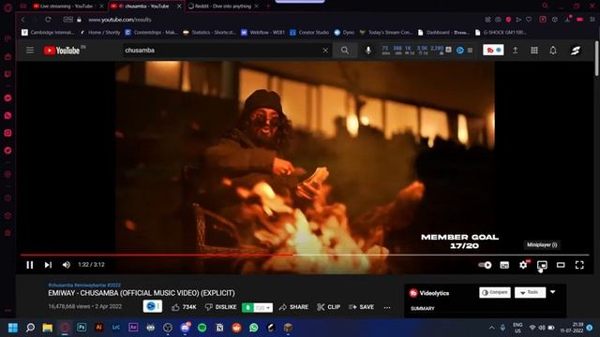Clear the chusamba search text
Viewport: 600px width, 337px height.
325,50
